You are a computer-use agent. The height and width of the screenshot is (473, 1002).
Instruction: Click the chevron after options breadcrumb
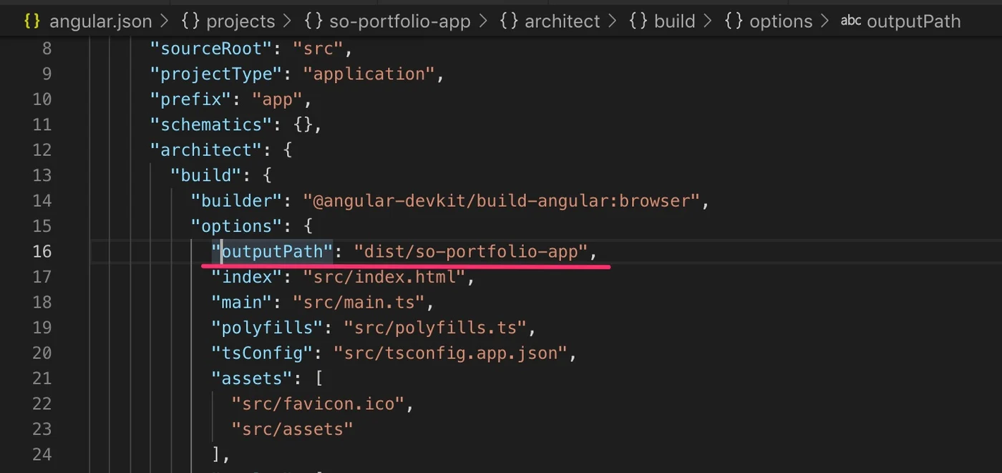(x=826, y=21)
